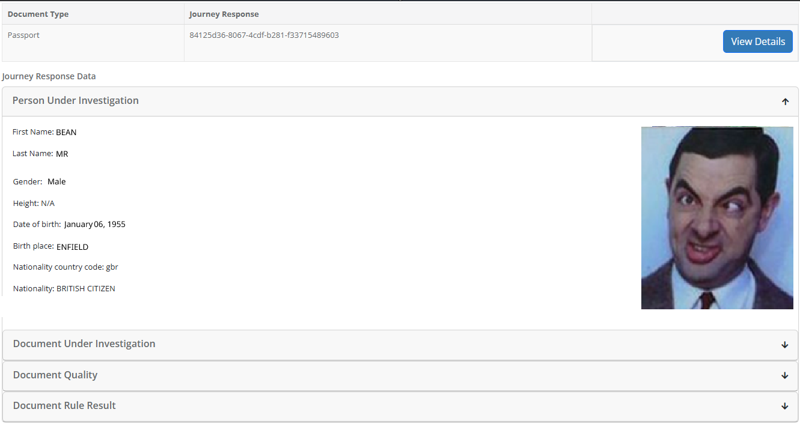This screenshot has height=424, width=800.
Task: Click the Birth place value ENFIELD
Action: (72, 247)
